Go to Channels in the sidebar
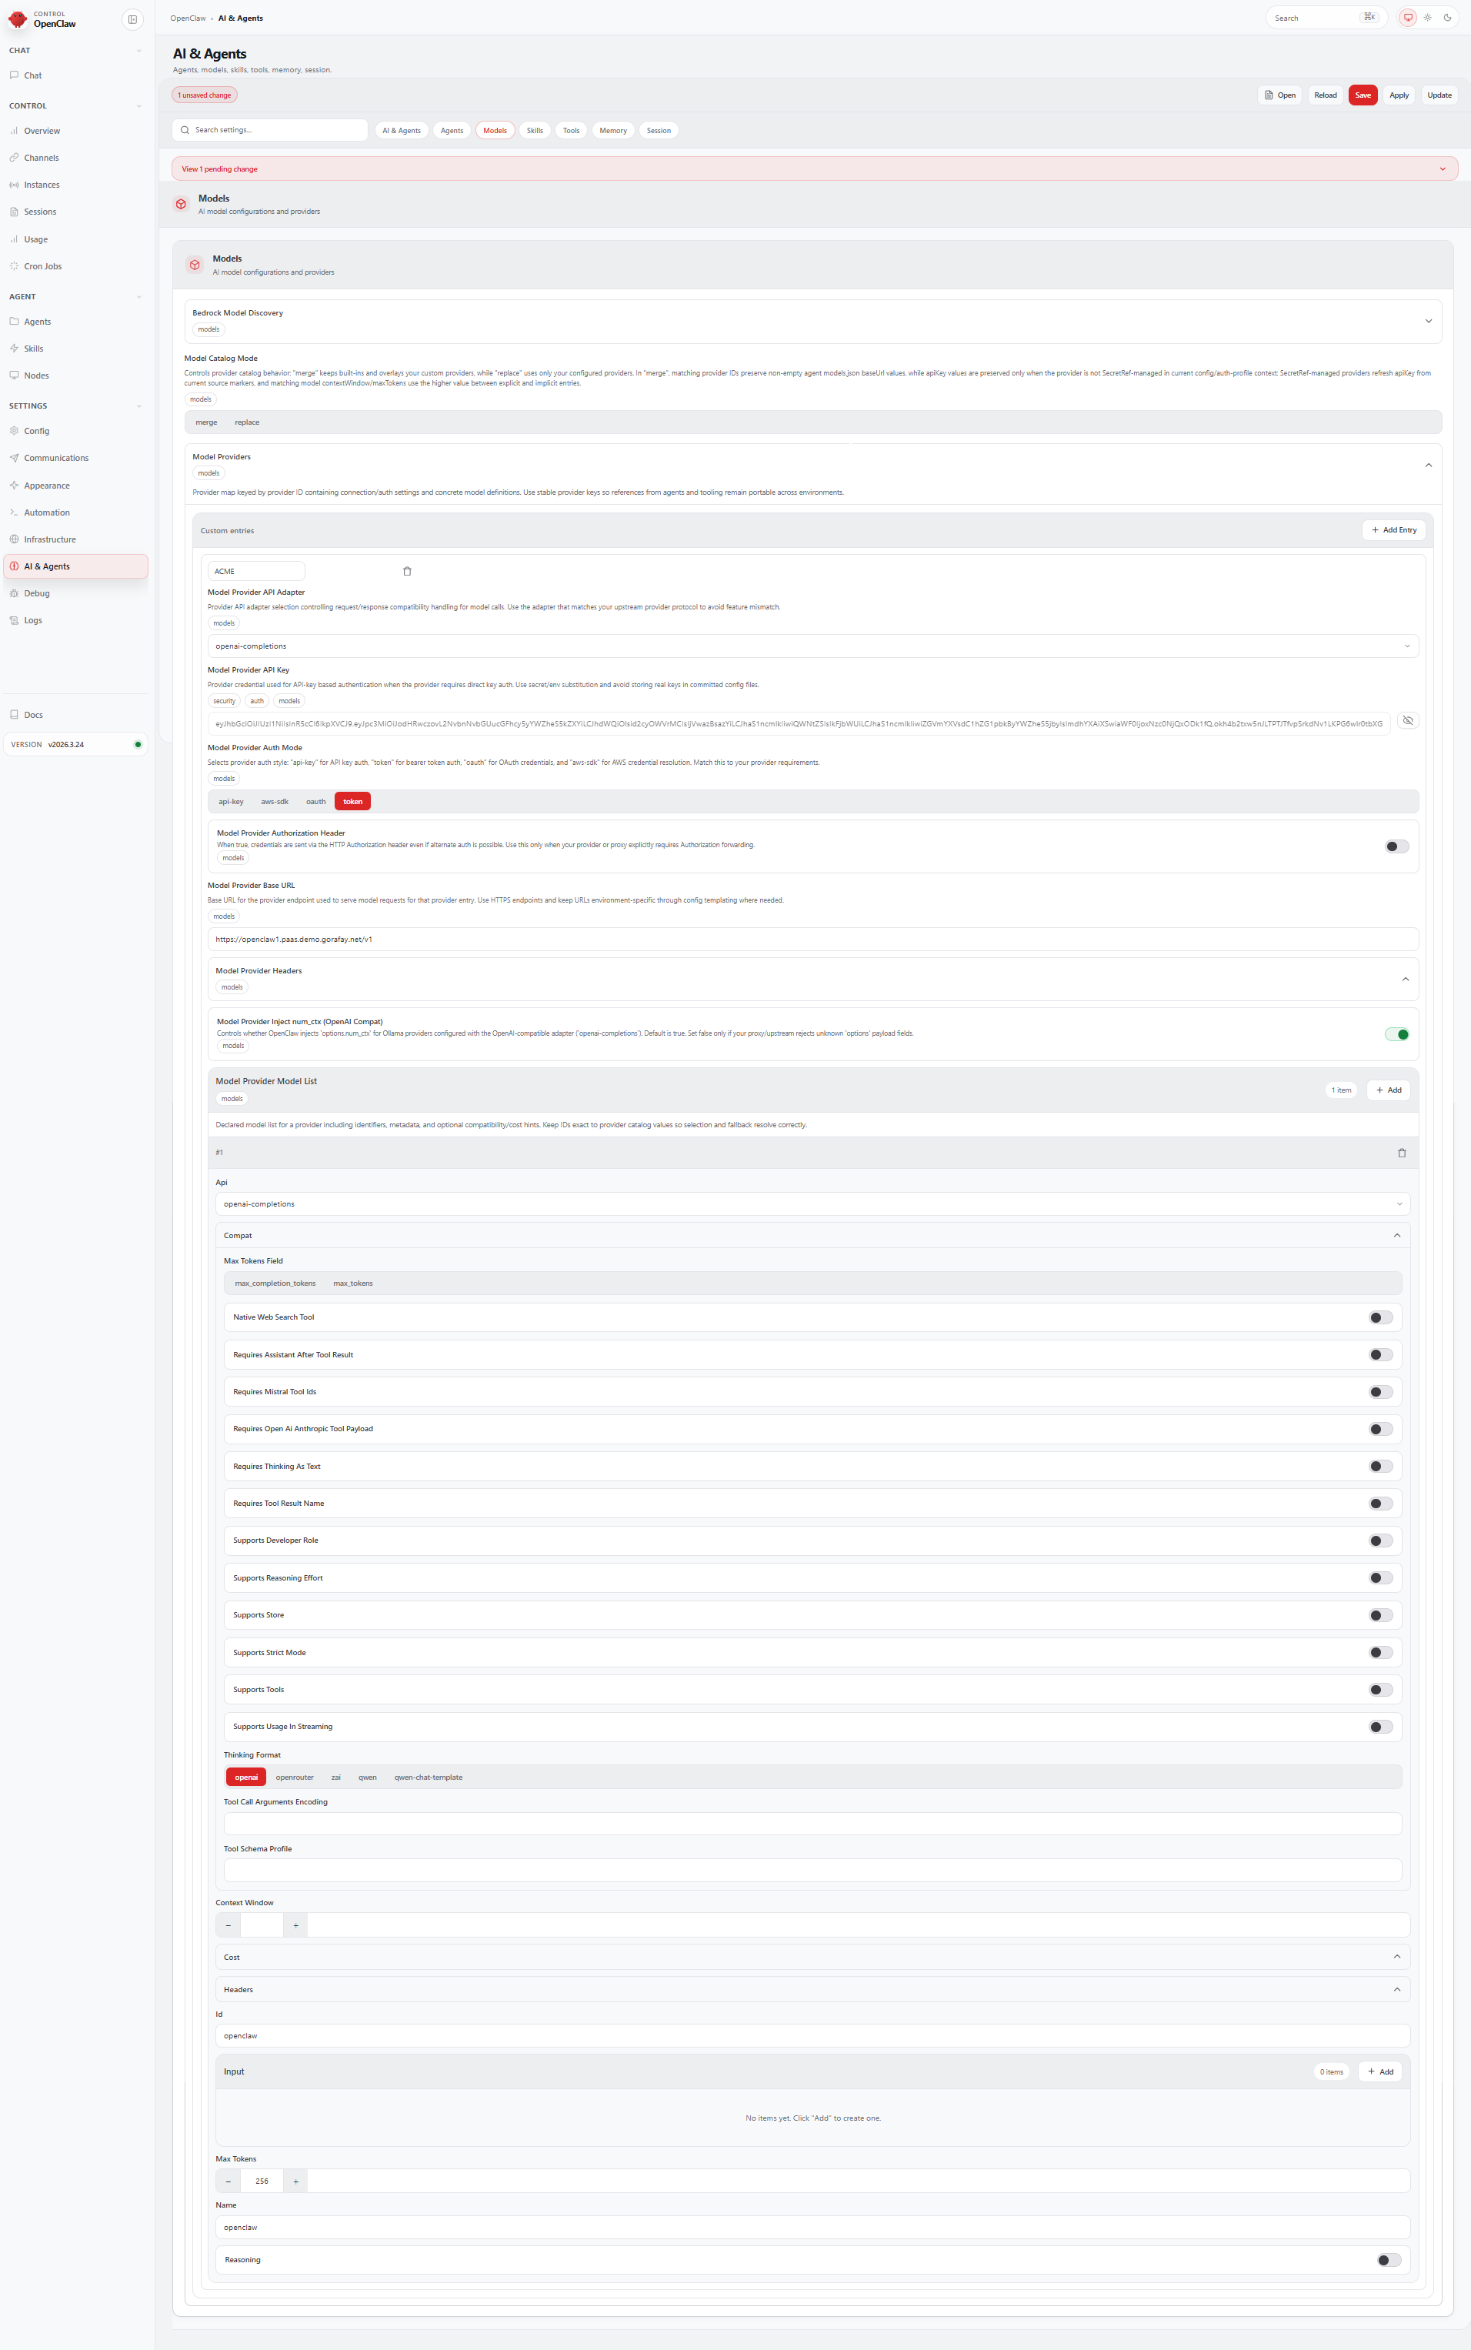 click(41, 158)
